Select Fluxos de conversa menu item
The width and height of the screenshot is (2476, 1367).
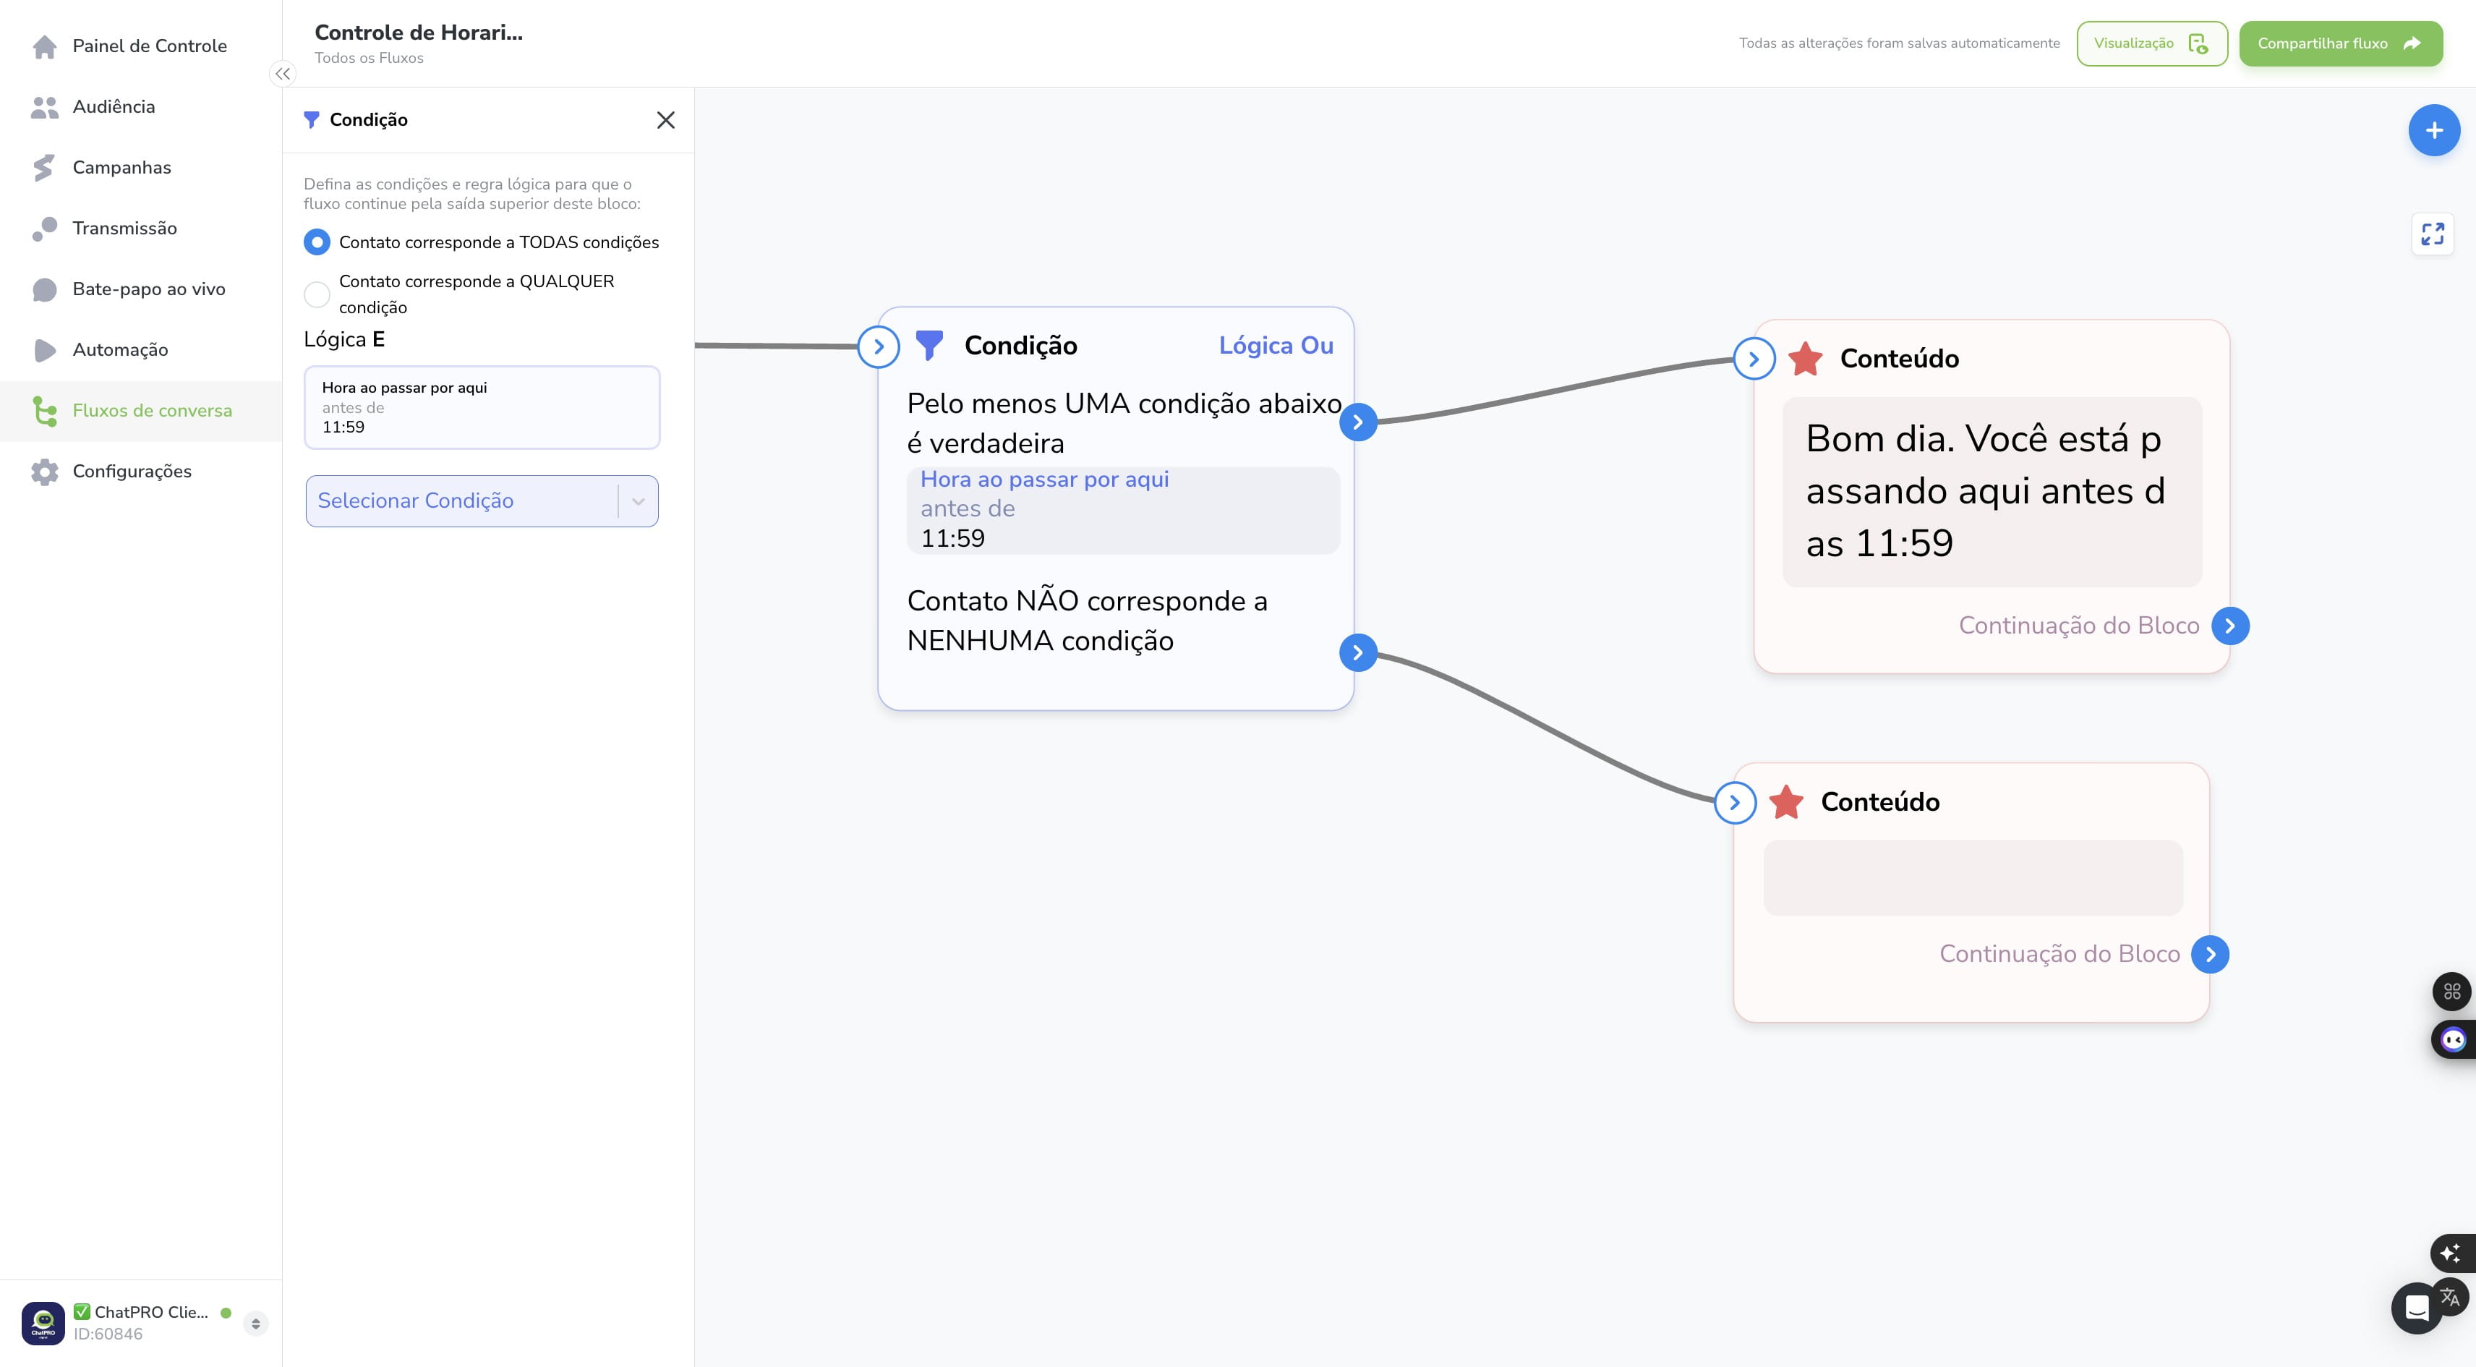pos(140,411)
